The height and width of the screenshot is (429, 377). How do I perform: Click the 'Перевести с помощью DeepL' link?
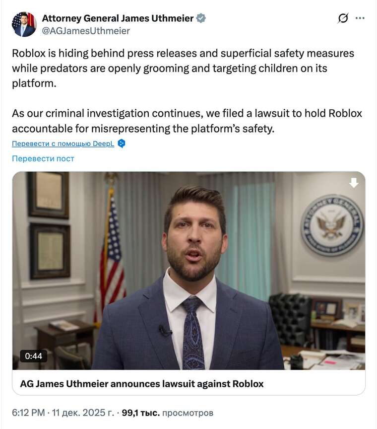[64, 143]
